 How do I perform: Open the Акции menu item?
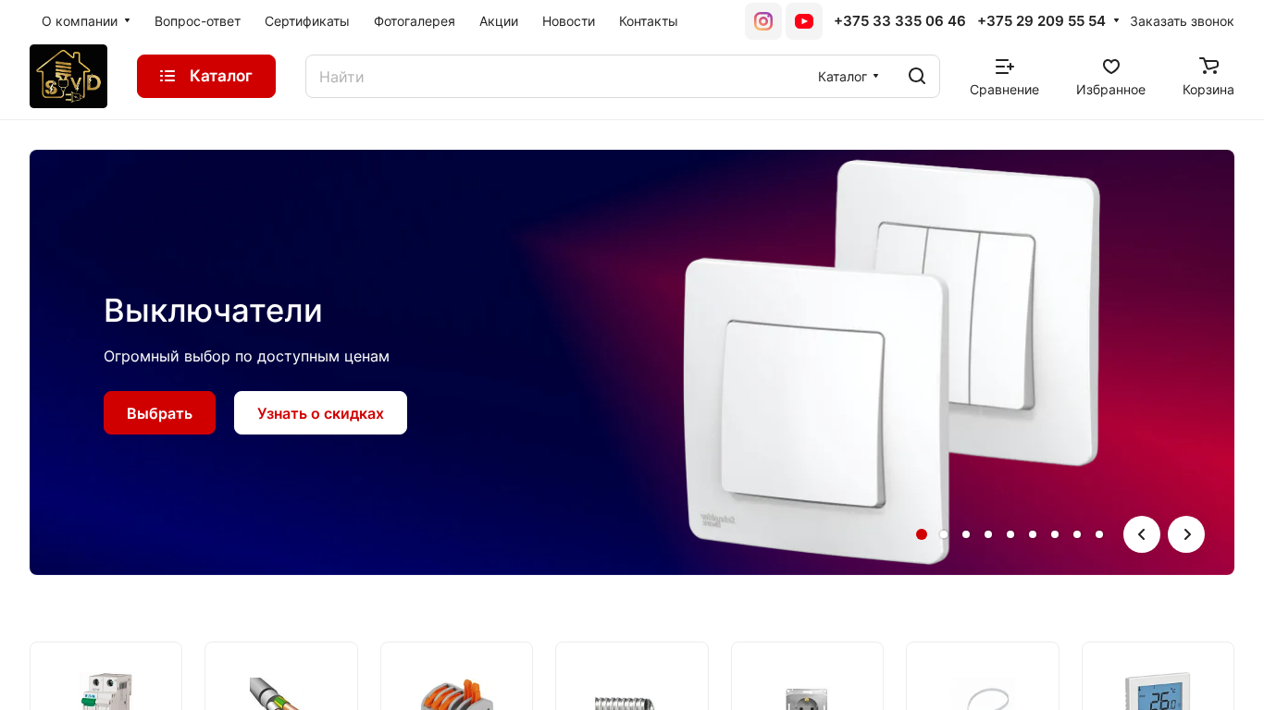click(499, 21)
